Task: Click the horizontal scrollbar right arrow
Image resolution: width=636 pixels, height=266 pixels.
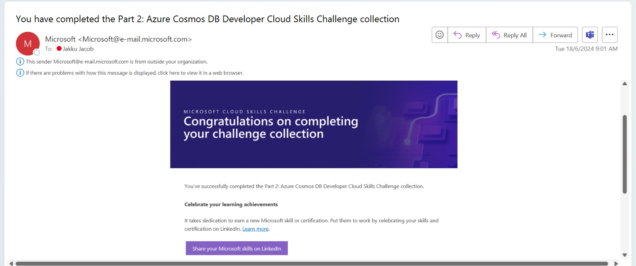Action: pyautogui.click(x=616, y=263)
